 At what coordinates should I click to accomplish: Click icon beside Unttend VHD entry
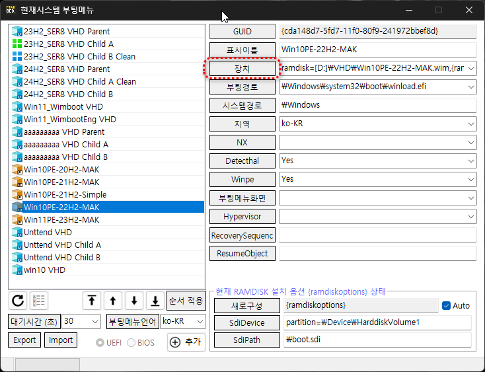[x=17, y=232]
